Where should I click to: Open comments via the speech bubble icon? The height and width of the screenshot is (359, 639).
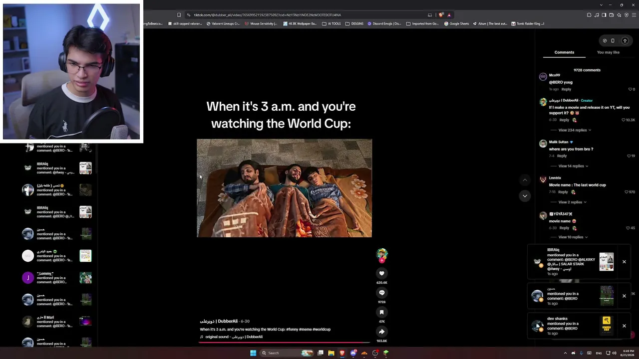pos(381,293)
